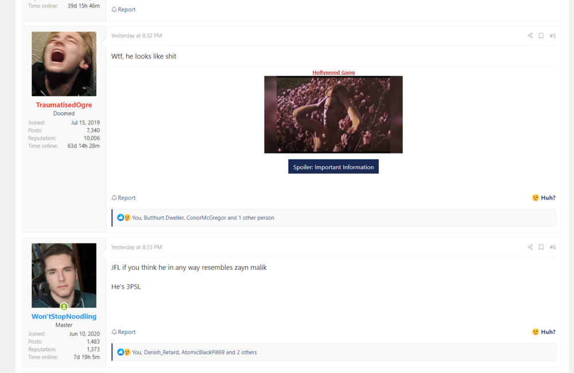Toggle your Huh? reaction on post #5
Image resolution: width=574 pixels, height=373 pixels.
tap(544, 198)
